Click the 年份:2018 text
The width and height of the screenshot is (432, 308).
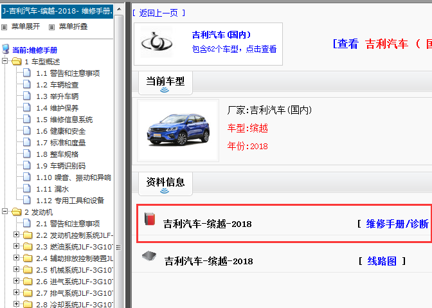[248, 146]
